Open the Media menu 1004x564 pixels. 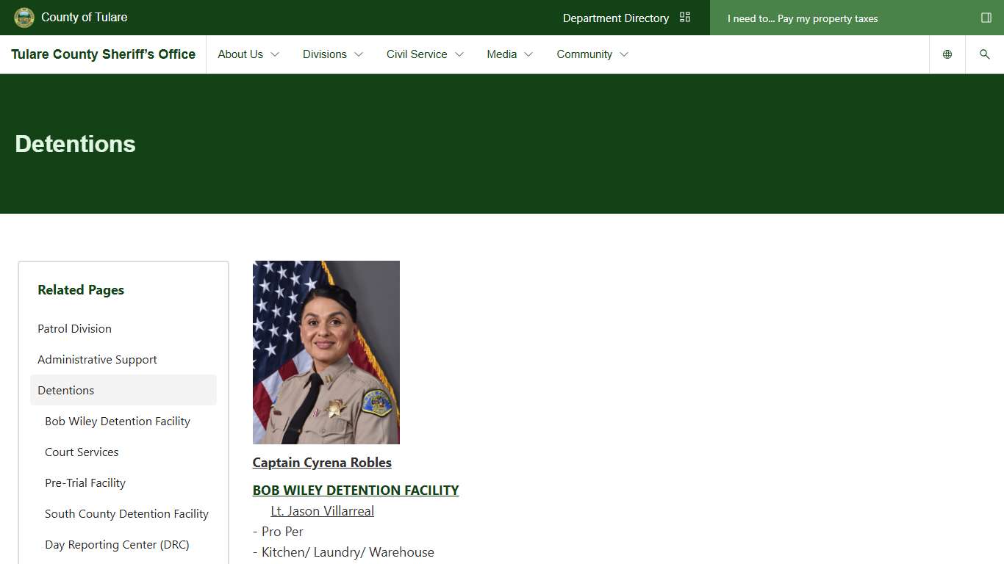click(x=509, y=54)
